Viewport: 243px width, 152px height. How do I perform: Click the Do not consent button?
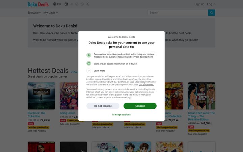103,106
